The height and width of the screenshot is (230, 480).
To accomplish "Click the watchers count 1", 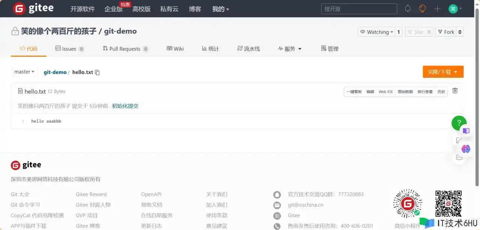I will click(399, 32).
